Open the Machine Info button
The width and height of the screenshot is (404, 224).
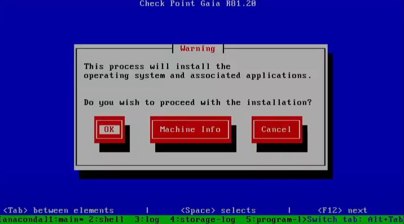coord(191,129)
